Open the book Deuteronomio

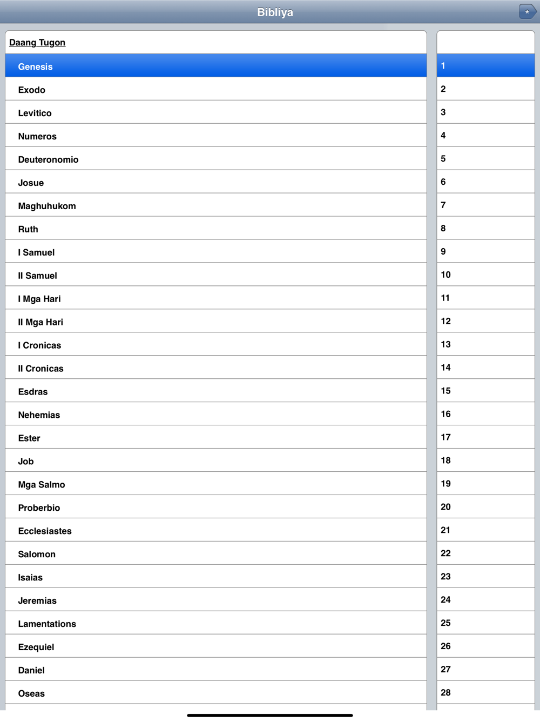(x=216, y=159)
